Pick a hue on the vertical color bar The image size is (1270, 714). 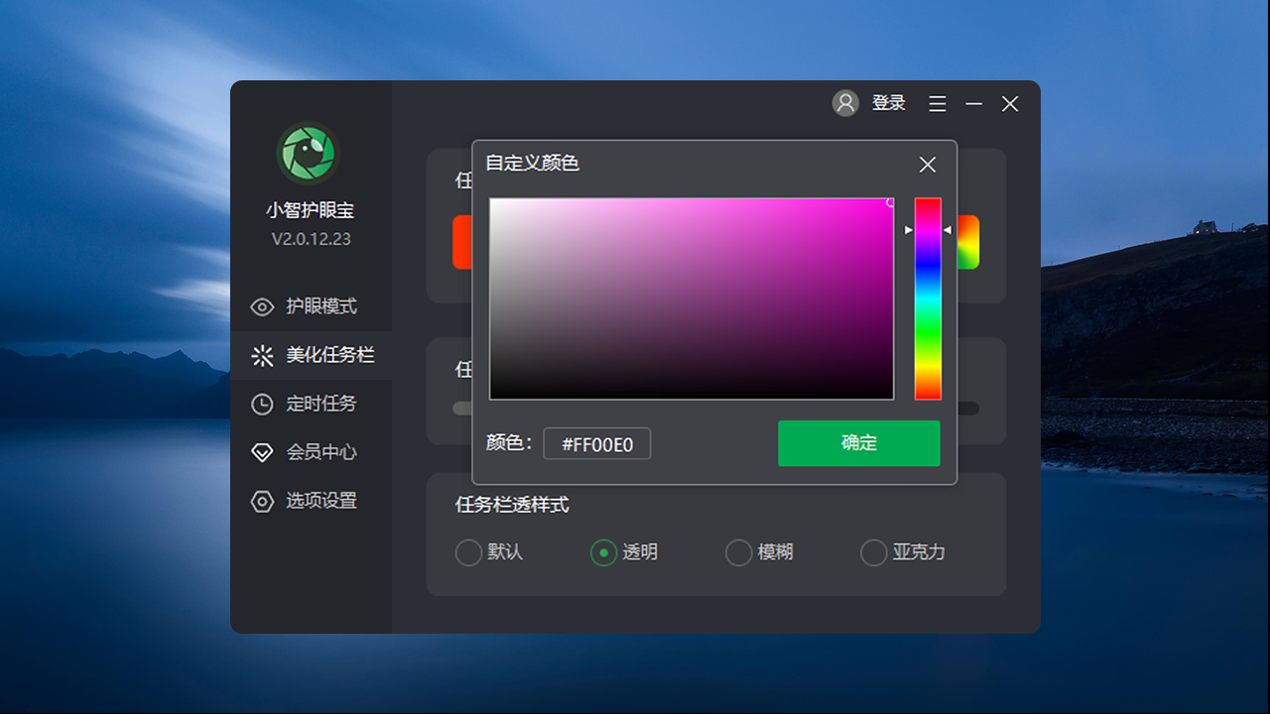(x=927, y=297)
